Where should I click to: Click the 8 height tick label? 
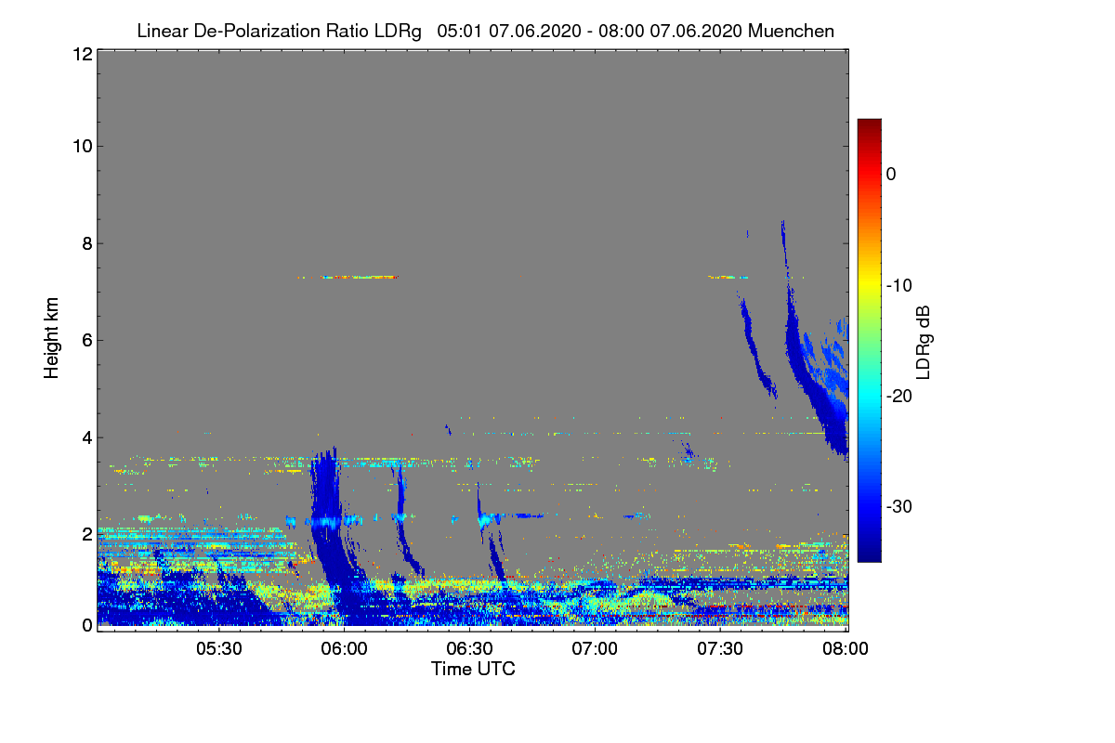pos(86,243)
